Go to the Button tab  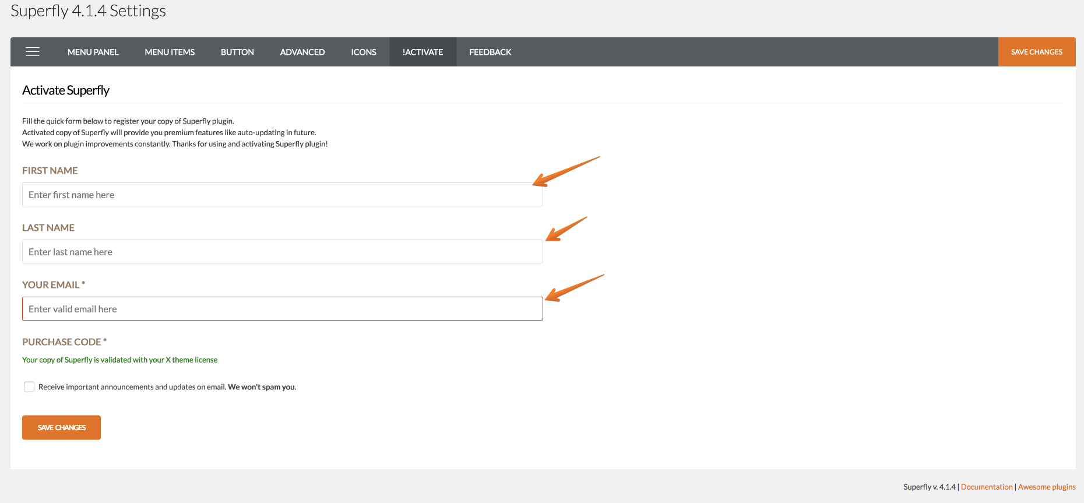point(237,52)
